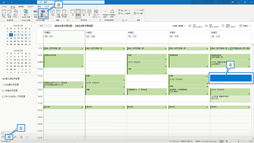Viewport: 254px width, 143px height.
Task: Expand the すべてのグループ予定表 group
Action: [x=2, y=97]
